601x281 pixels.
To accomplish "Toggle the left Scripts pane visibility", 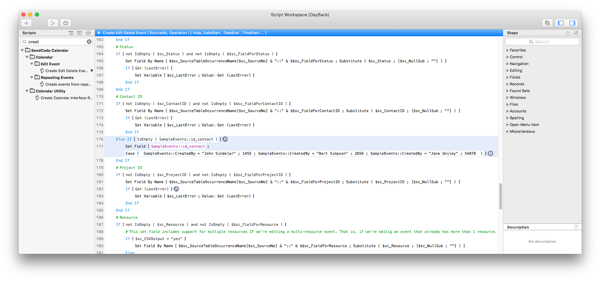I will pos(561,23).
